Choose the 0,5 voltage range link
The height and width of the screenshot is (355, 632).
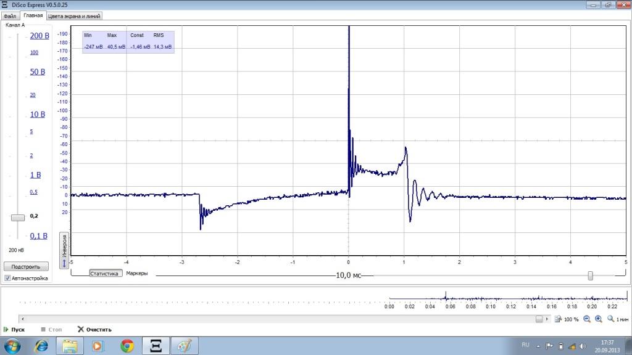tap(33, 192)
